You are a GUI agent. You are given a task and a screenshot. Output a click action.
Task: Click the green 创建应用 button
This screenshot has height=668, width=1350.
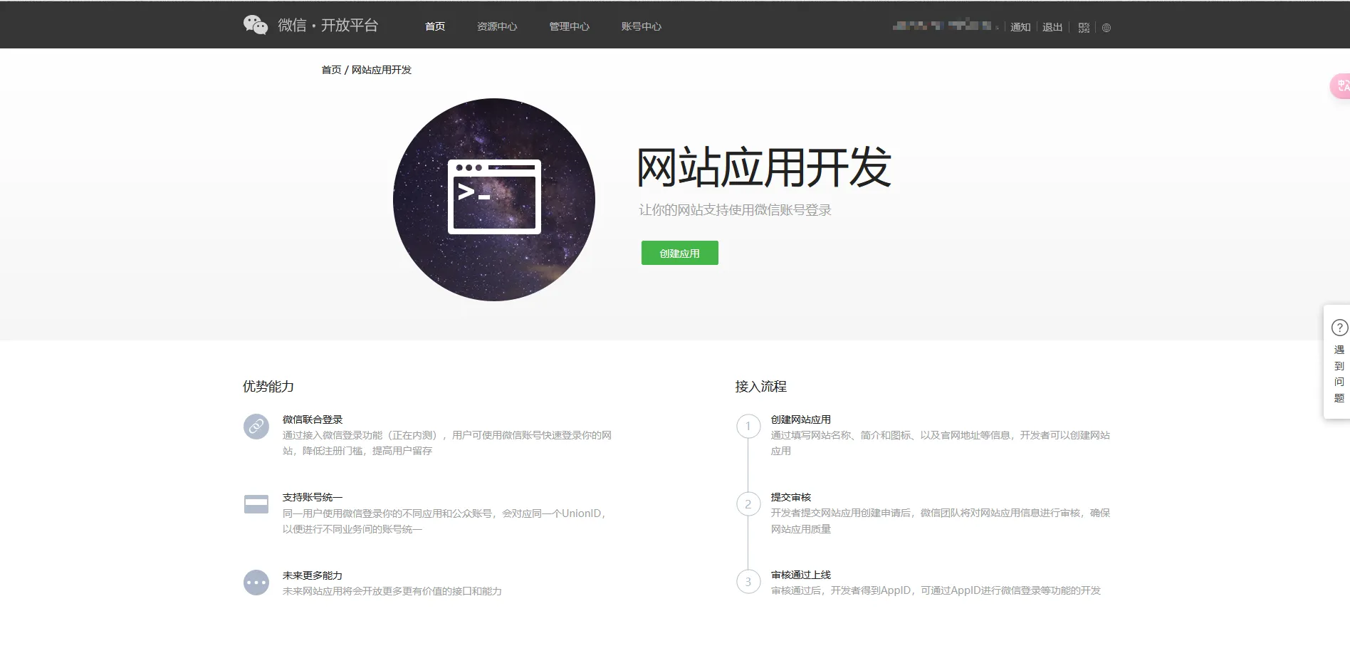pyautogui.click(x=679, y=253)
